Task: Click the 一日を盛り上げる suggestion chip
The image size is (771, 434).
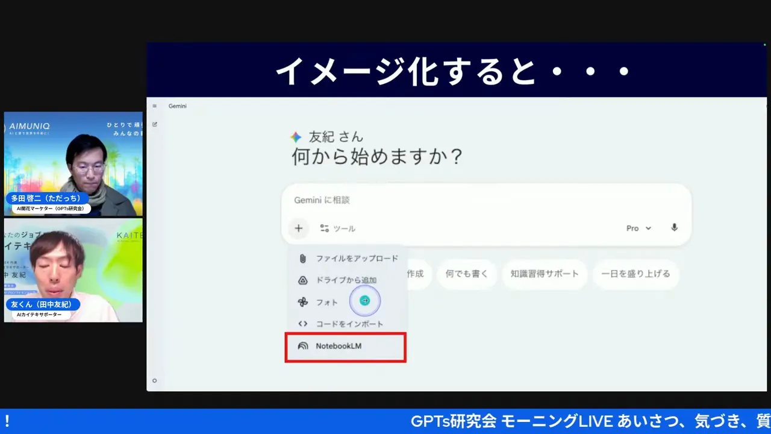Action: point(635,274)
